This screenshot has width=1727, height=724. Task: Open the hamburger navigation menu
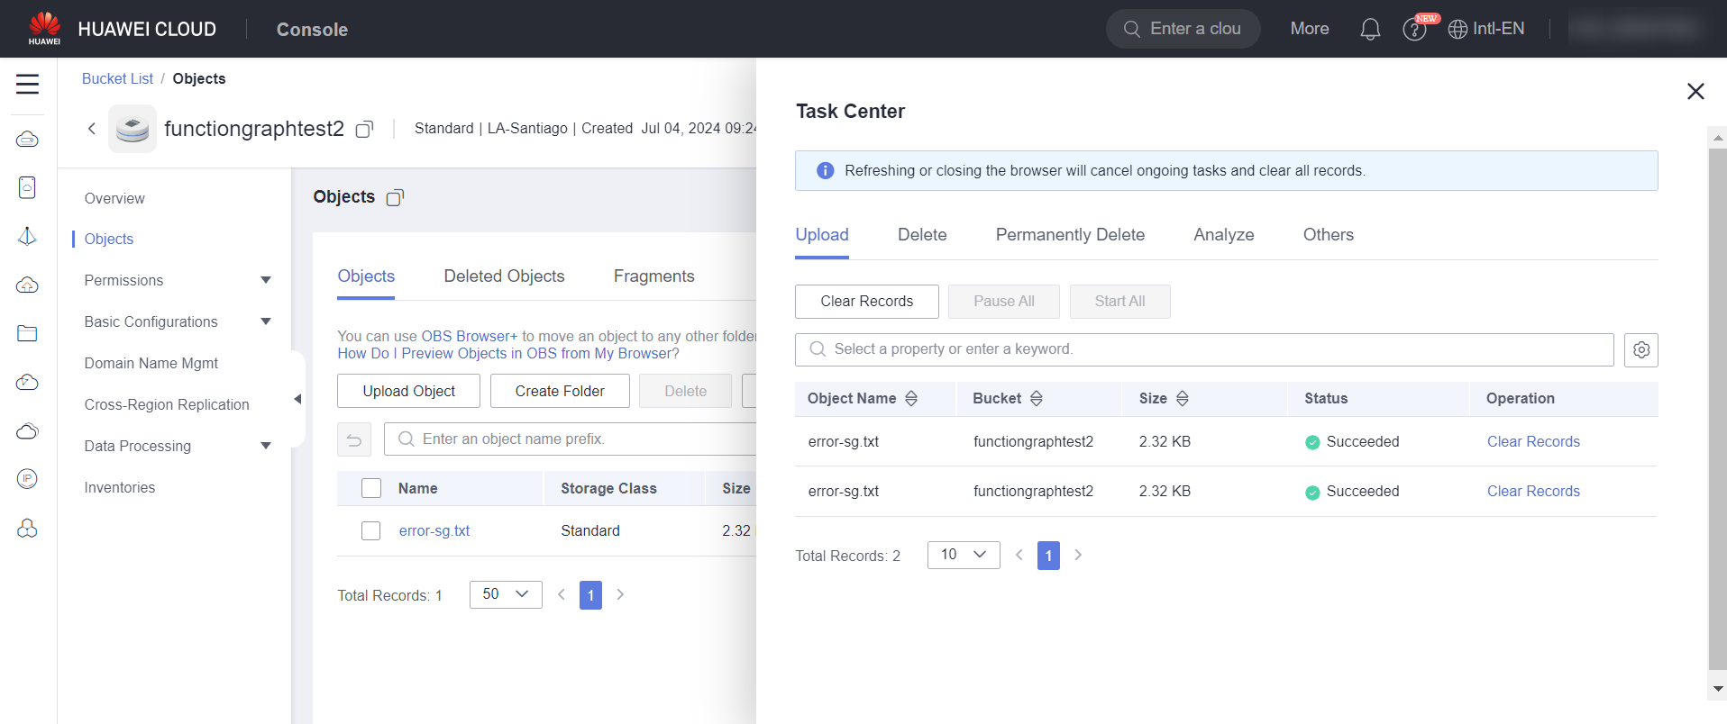[x=27, y=85]
